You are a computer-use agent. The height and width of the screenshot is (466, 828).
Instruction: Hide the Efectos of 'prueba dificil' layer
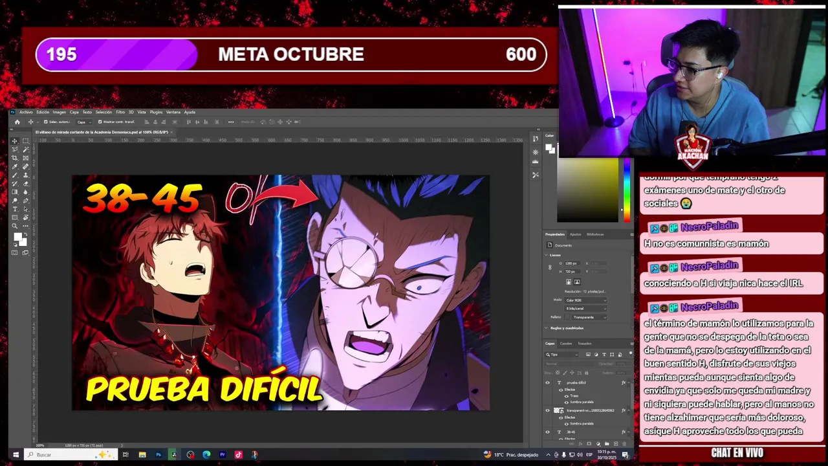pyautogui.click(x=561, y=390)
